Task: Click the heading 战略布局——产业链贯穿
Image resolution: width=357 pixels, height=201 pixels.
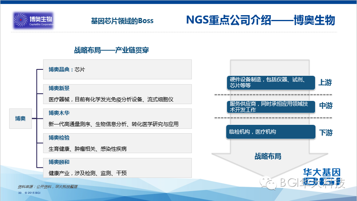Action: pyautogui.click(x=112, y=50)
